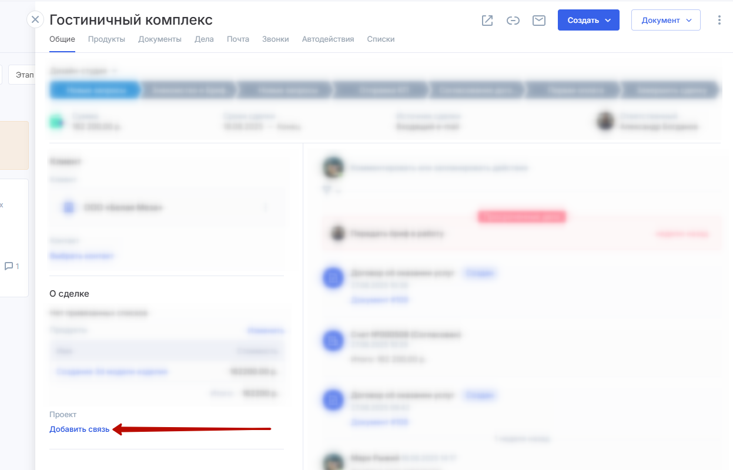Open the Звонки tab
This screenshot has height=470, width=733.
coord(276,39)
